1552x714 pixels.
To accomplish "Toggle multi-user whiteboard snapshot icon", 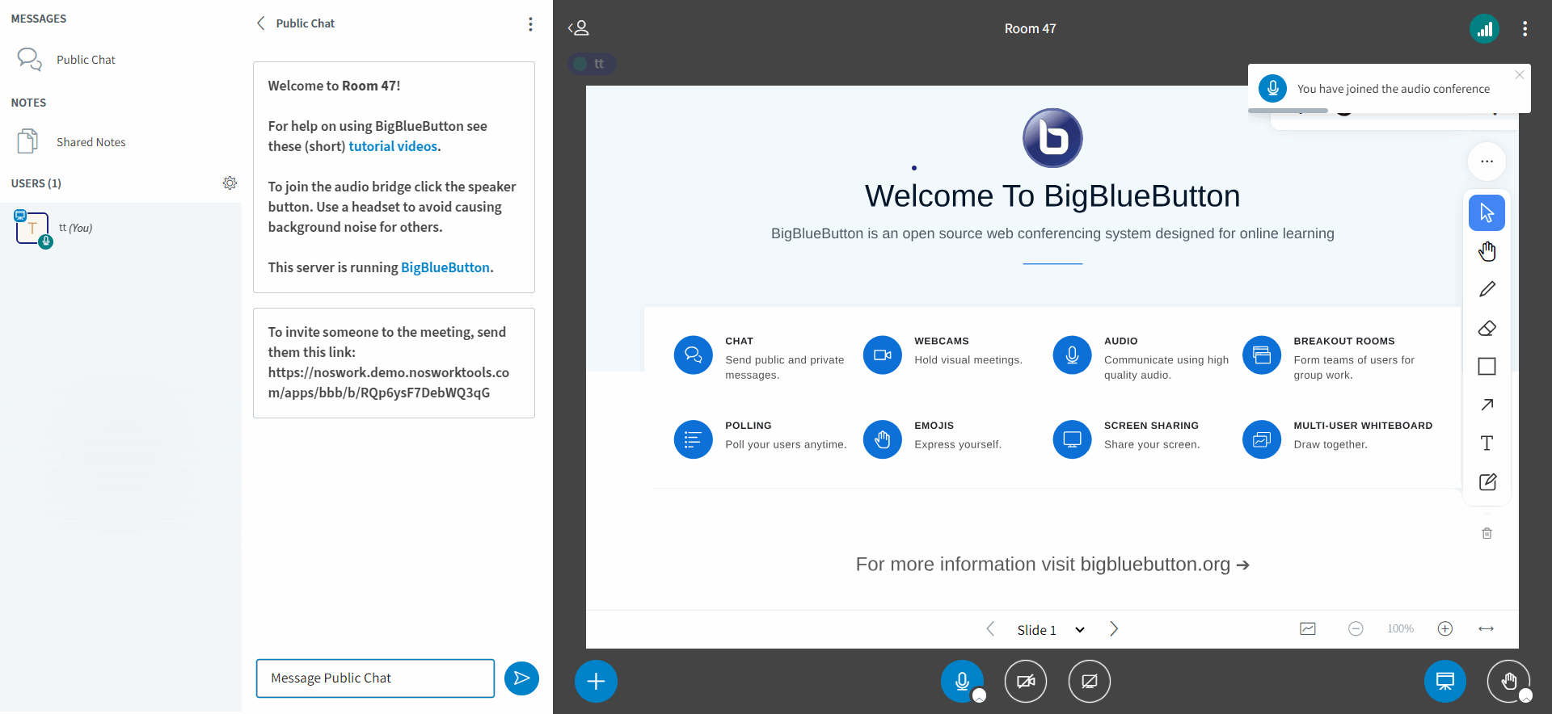I will tap(1308, 629).
